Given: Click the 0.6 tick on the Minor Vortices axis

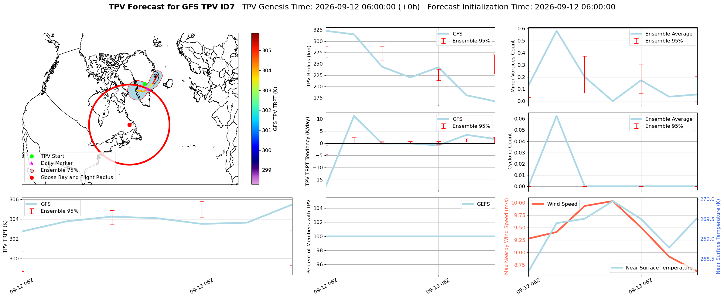Looking at the screenshot, I should pos(521,29).
